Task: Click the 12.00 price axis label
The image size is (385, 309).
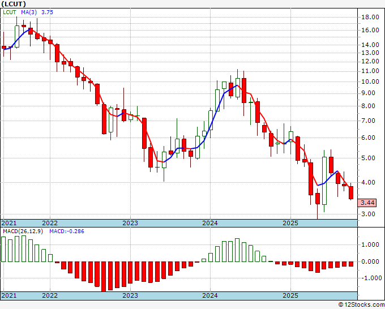Action: point(370,61)
